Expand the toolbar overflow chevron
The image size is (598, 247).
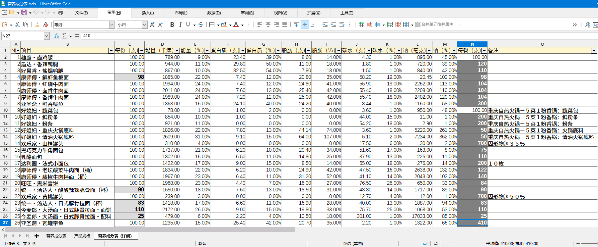coord(574,25)
